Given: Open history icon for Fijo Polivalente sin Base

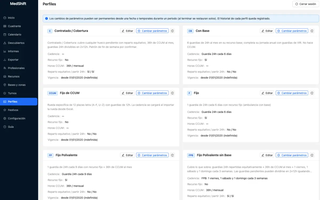Looking at the screenshot, I should click(312, 155).
